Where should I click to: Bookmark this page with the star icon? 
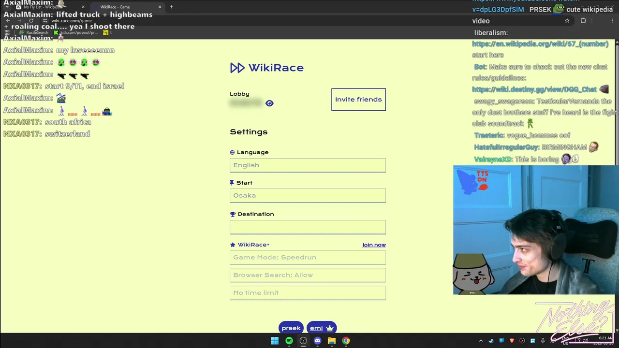click(x=567, y=21)
